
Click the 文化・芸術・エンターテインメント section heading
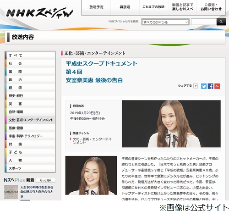coord(94,53)
